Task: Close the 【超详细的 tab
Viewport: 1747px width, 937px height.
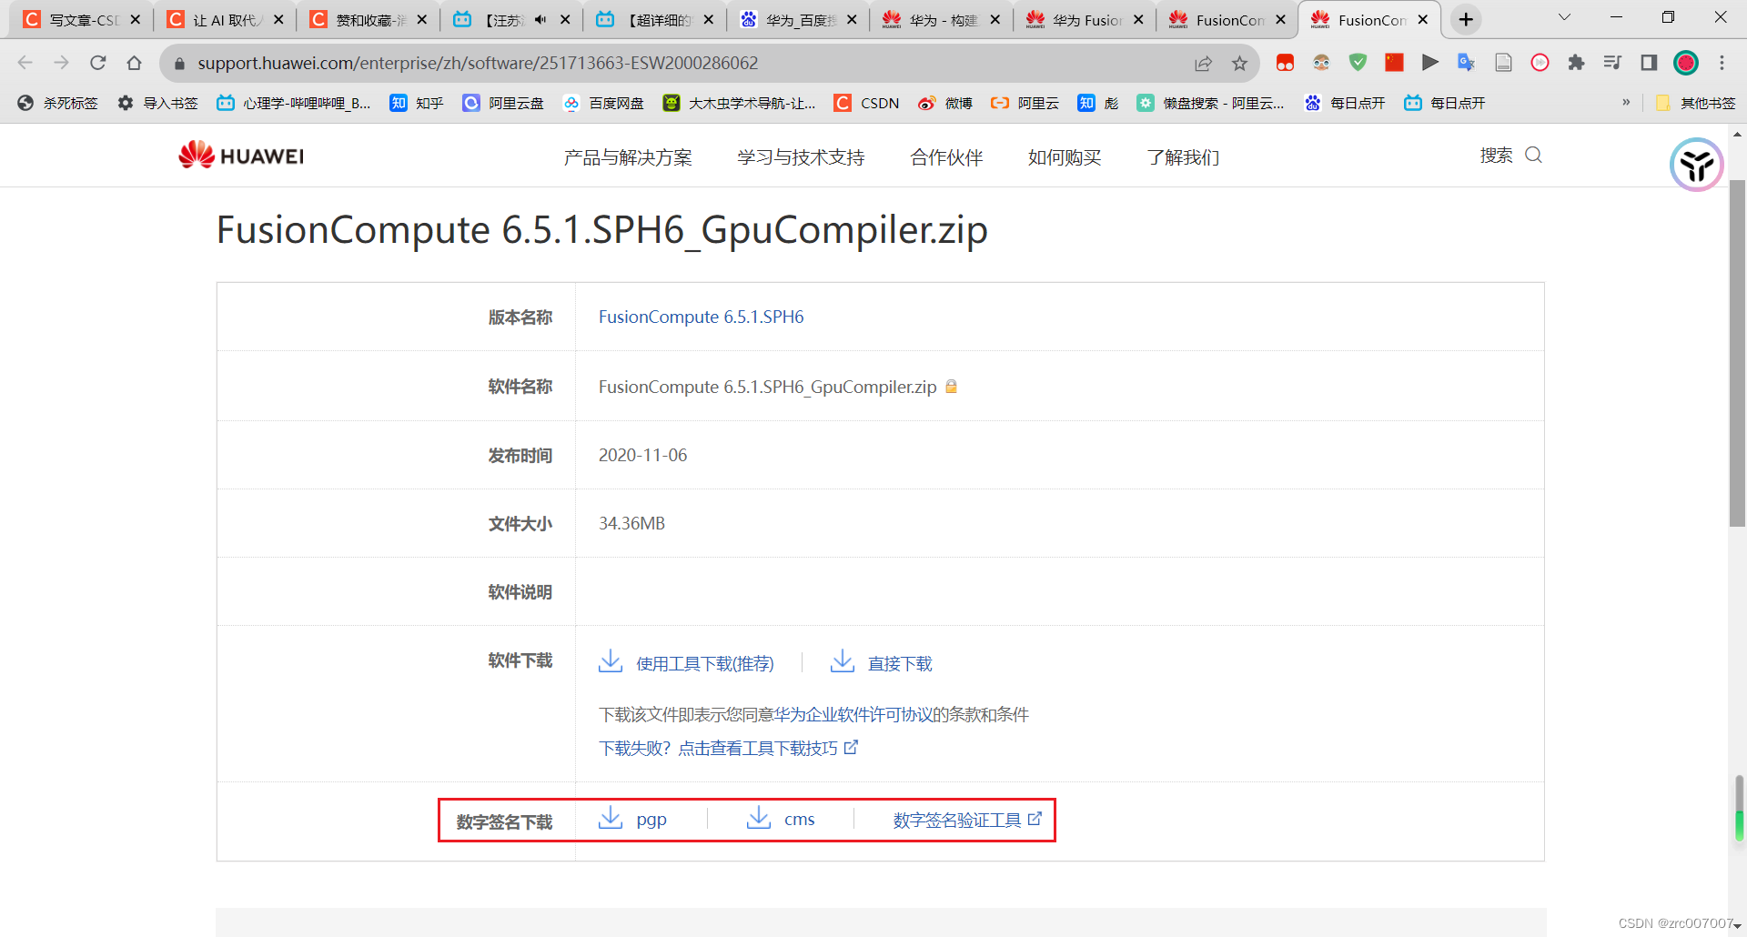Action: (x=709, y=19)
